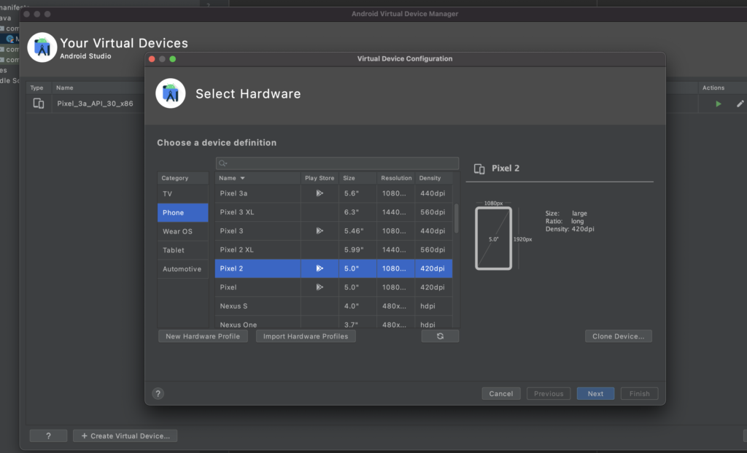Close the Virtual Device Configuration dialog

(x=152, y=59)
